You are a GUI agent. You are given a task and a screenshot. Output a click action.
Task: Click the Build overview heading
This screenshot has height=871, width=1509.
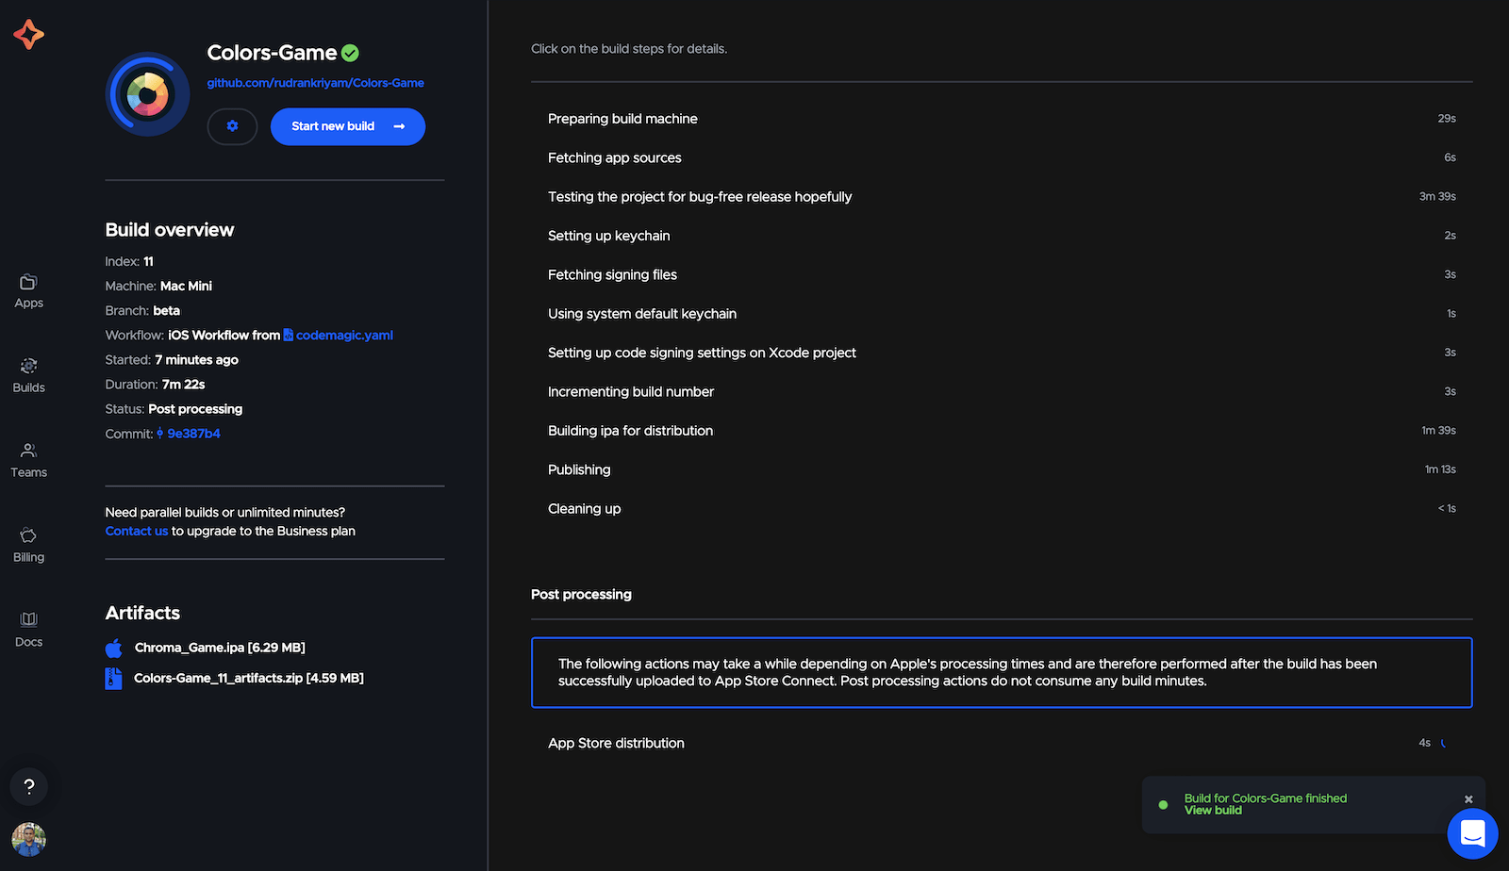(x=170, y=230)
